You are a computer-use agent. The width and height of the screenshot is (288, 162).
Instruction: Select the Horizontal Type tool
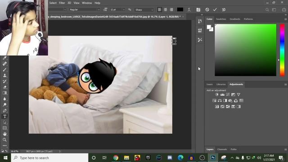pyautogui.click(x=4, y=117)
